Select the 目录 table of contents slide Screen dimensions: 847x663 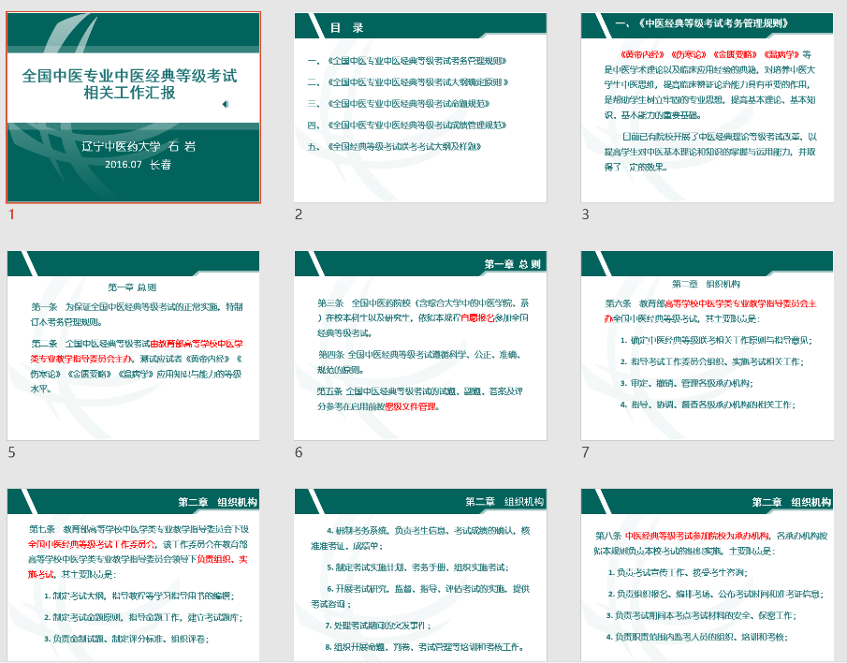pyautogui.click(x=420, y=108)
